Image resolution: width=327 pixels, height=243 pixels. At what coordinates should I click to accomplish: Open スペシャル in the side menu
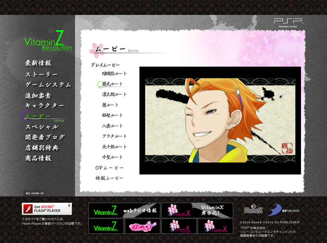(x=42, y=127)
